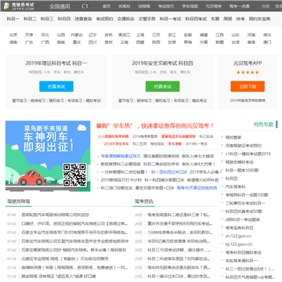Click the 驾驶员考试 site logo

pyautogui.click(x=18, y=6)
